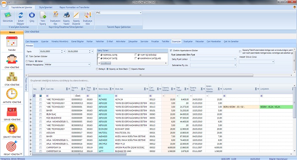Sort by Cari Kodu column header
297x160 pixels.
[x=152, y=89]
